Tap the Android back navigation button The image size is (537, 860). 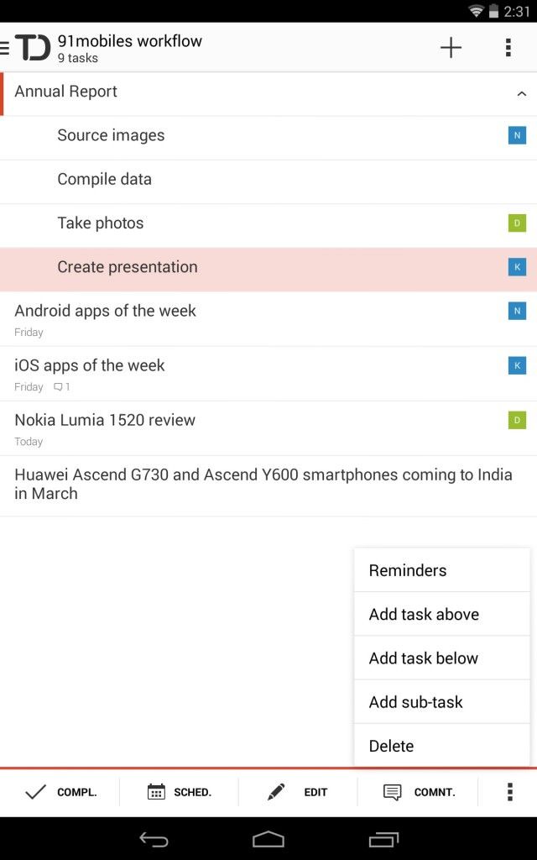(154, 839)
